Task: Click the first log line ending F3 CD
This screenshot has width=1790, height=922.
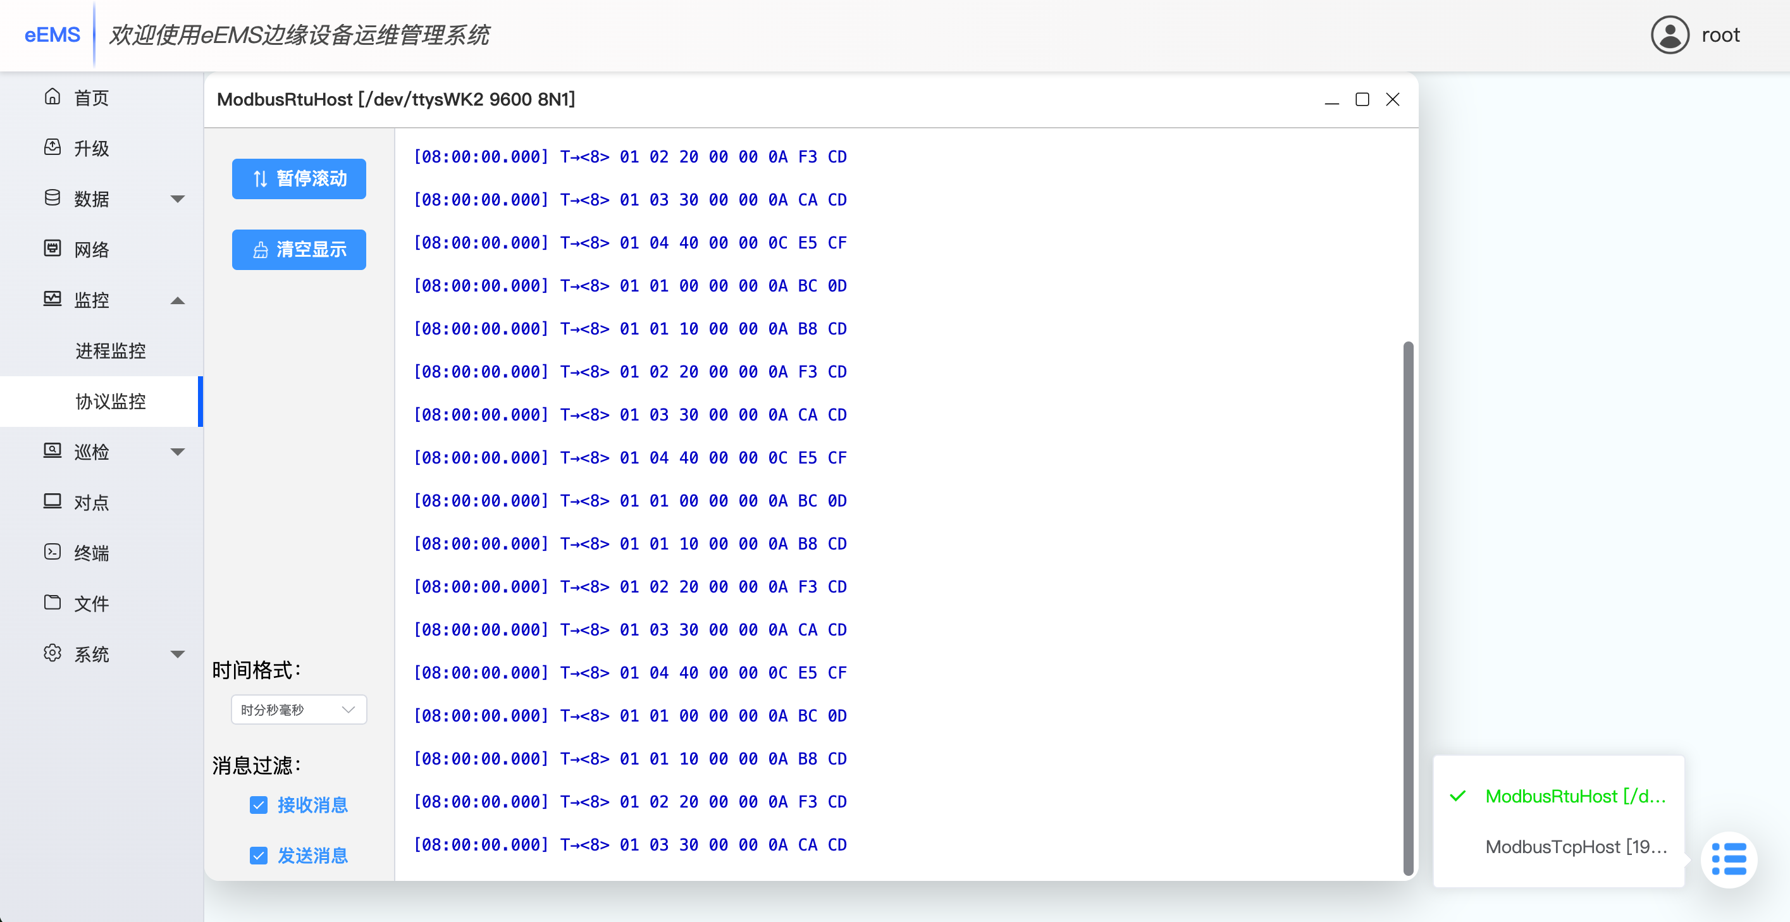Action: point(629,157)
